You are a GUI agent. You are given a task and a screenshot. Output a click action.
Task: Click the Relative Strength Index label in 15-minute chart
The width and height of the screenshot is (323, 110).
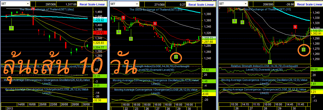[x=264, y=67]
